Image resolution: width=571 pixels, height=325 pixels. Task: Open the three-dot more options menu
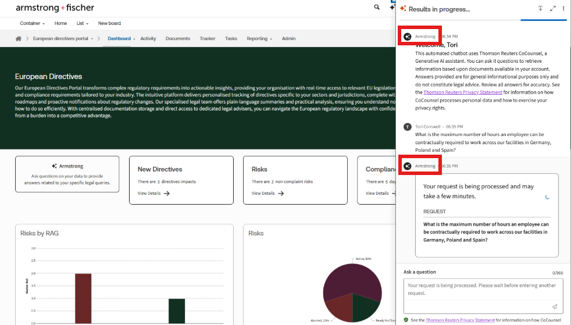pos(563,9)
